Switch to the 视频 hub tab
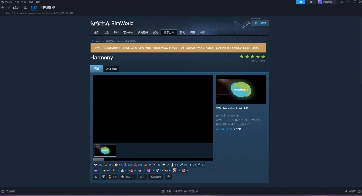 [155, 32]
